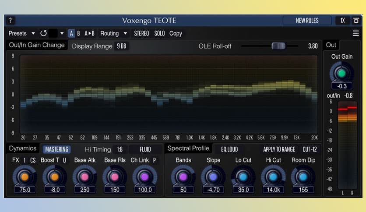Viewport: 366px width, 212px height.
Task: Click the Hi Cut knob
Action: pyautogui.click(x=273, y=177)
